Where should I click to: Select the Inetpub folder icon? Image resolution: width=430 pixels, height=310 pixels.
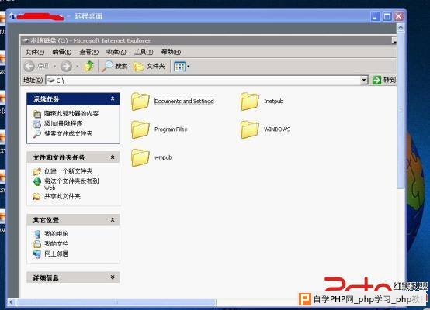pyautogui.click(x=250, y=102)
